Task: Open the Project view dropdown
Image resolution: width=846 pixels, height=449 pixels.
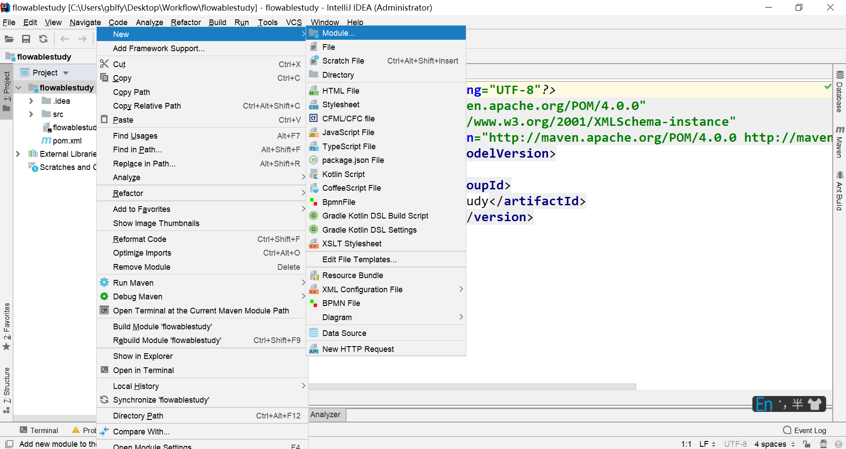Action: [x=66, y=73]
